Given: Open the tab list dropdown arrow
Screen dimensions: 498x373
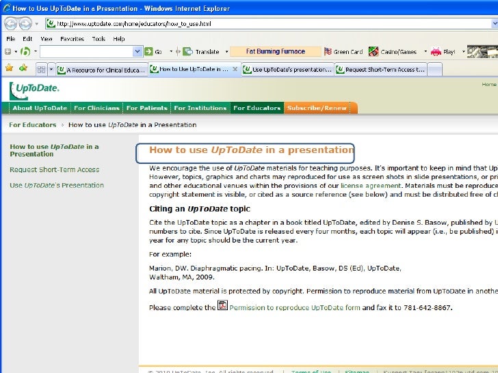Looking at the screenshot, I should [x=51, y=70].
